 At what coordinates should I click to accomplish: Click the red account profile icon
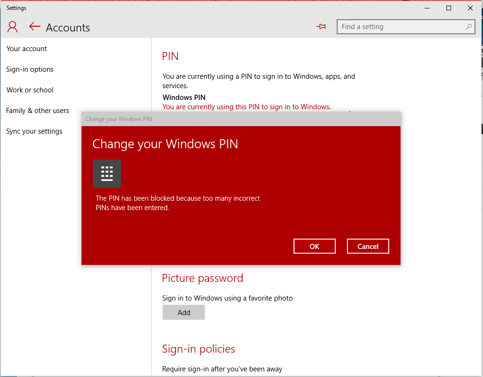point(12,27)
